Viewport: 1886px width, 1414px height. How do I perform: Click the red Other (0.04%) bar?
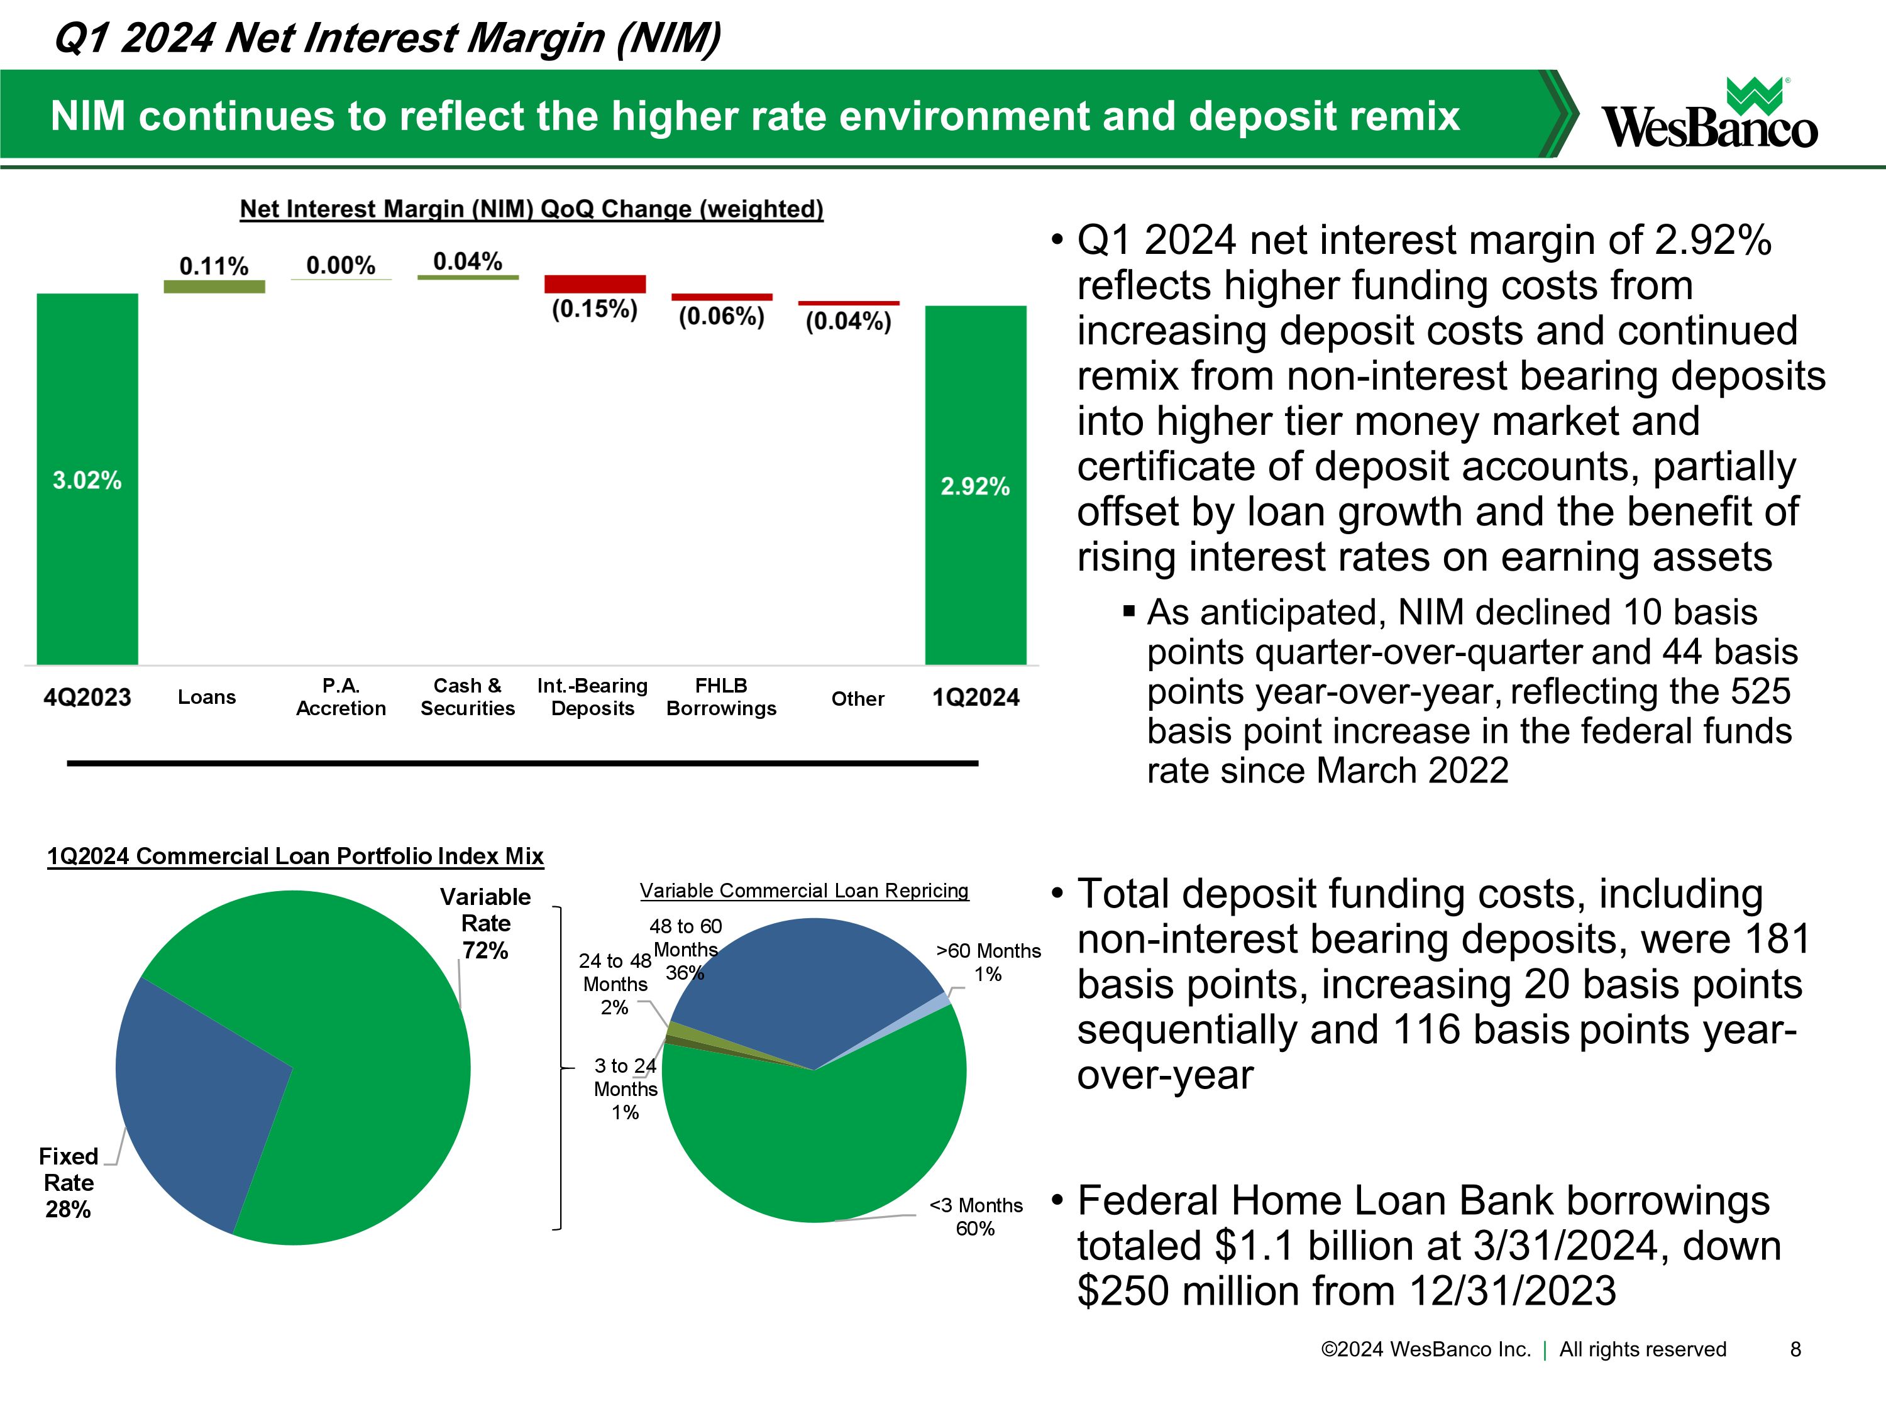pyautogui.click(x=848, y=302)
